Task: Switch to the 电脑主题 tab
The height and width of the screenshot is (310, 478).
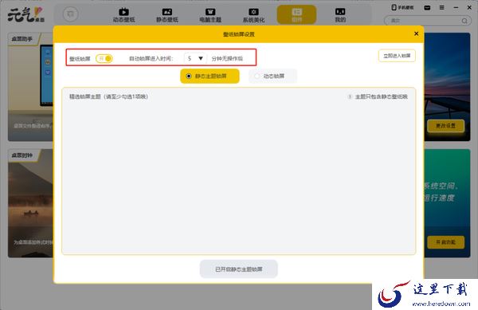Action: (x=210, y=15)
